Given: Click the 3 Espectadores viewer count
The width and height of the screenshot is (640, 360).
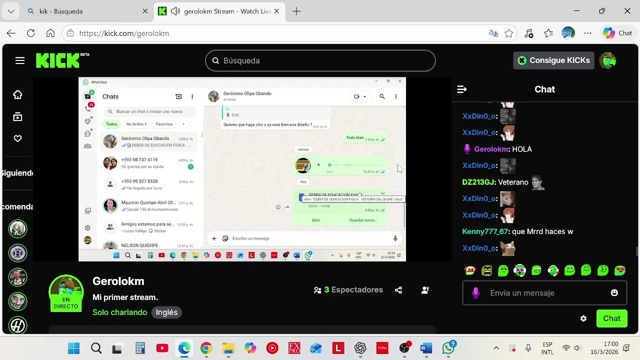Looking at the screenshot, I should point(348,290).
